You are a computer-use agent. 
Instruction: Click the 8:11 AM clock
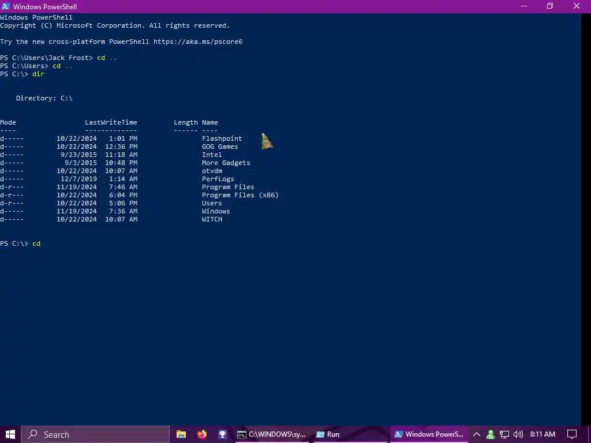point(543,434)
